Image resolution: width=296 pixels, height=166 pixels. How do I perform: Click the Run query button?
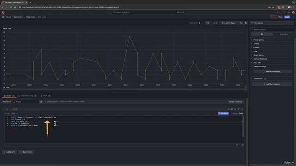coord(223,113)
